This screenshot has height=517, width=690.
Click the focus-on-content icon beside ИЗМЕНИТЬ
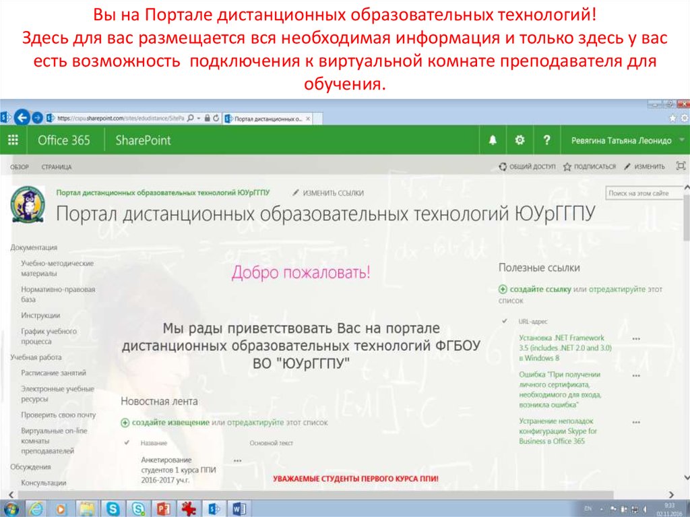[x=681, y=166]
